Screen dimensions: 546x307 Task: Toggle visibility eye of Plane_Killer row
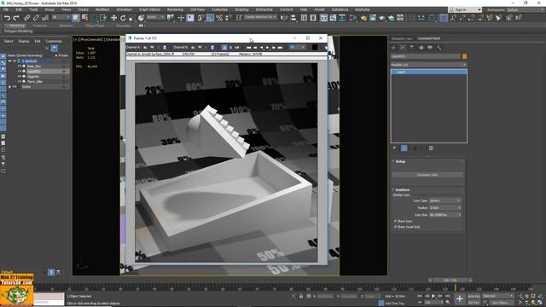(x=20, y=82)
